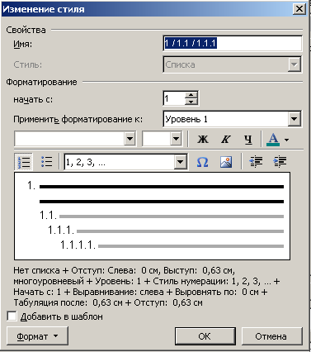
Task: Click the 'Свойства' group heading
Action: click(26, 30)
